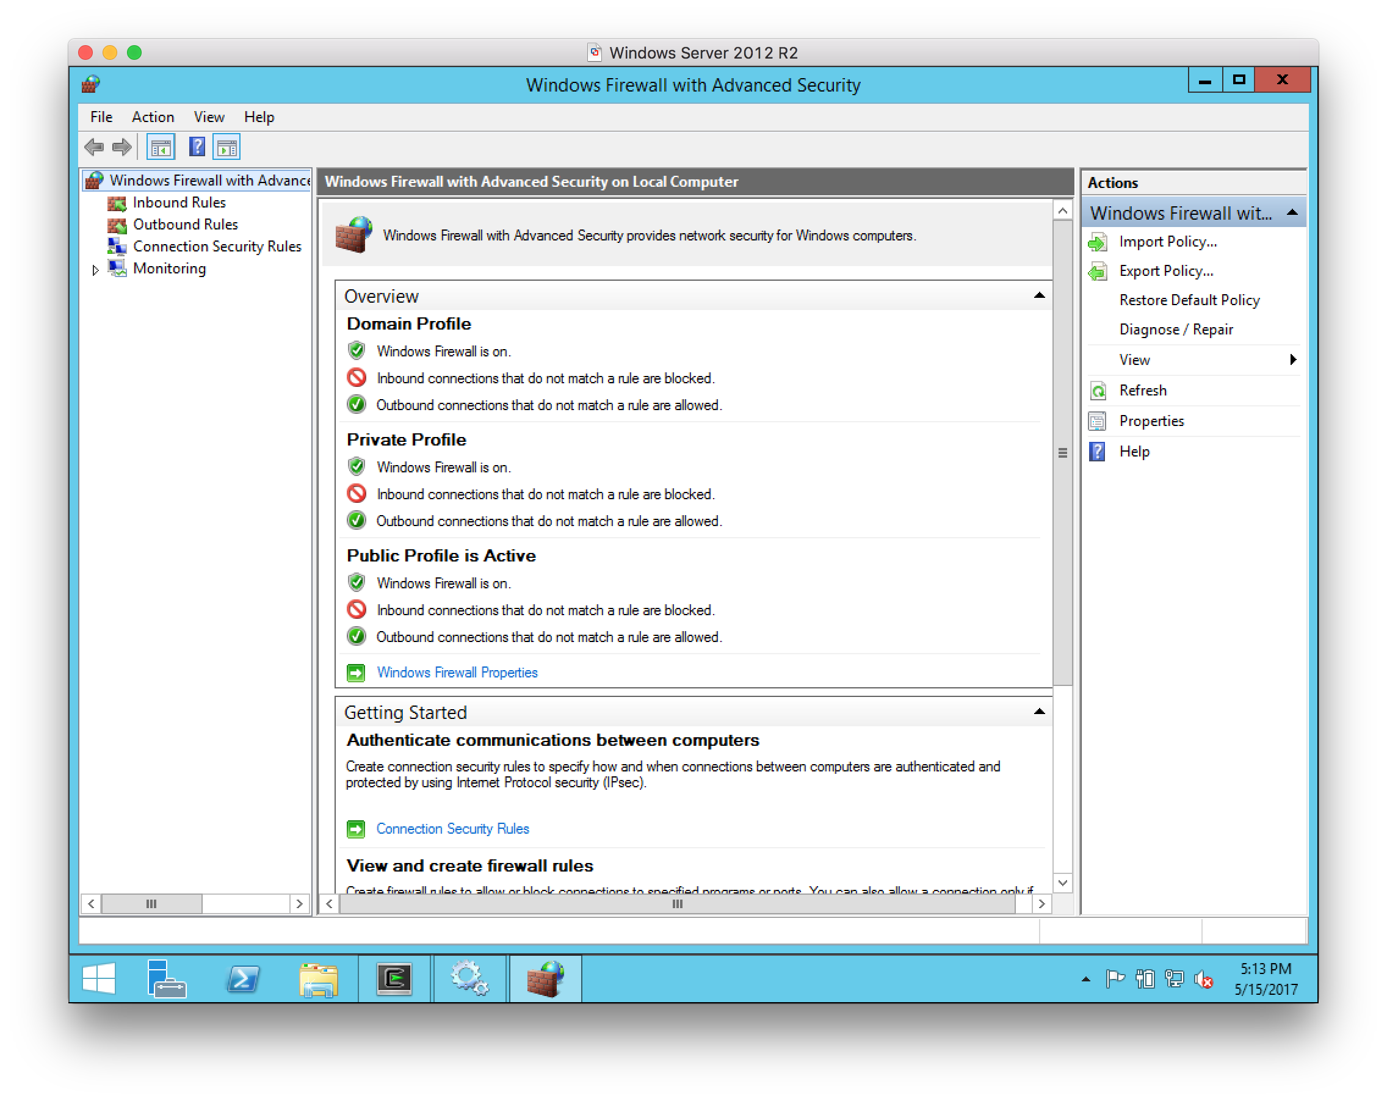This screenshot has width=1387, height=1101.
Task: Collapse the Windows Firewall actions group
Action: 1292,212
